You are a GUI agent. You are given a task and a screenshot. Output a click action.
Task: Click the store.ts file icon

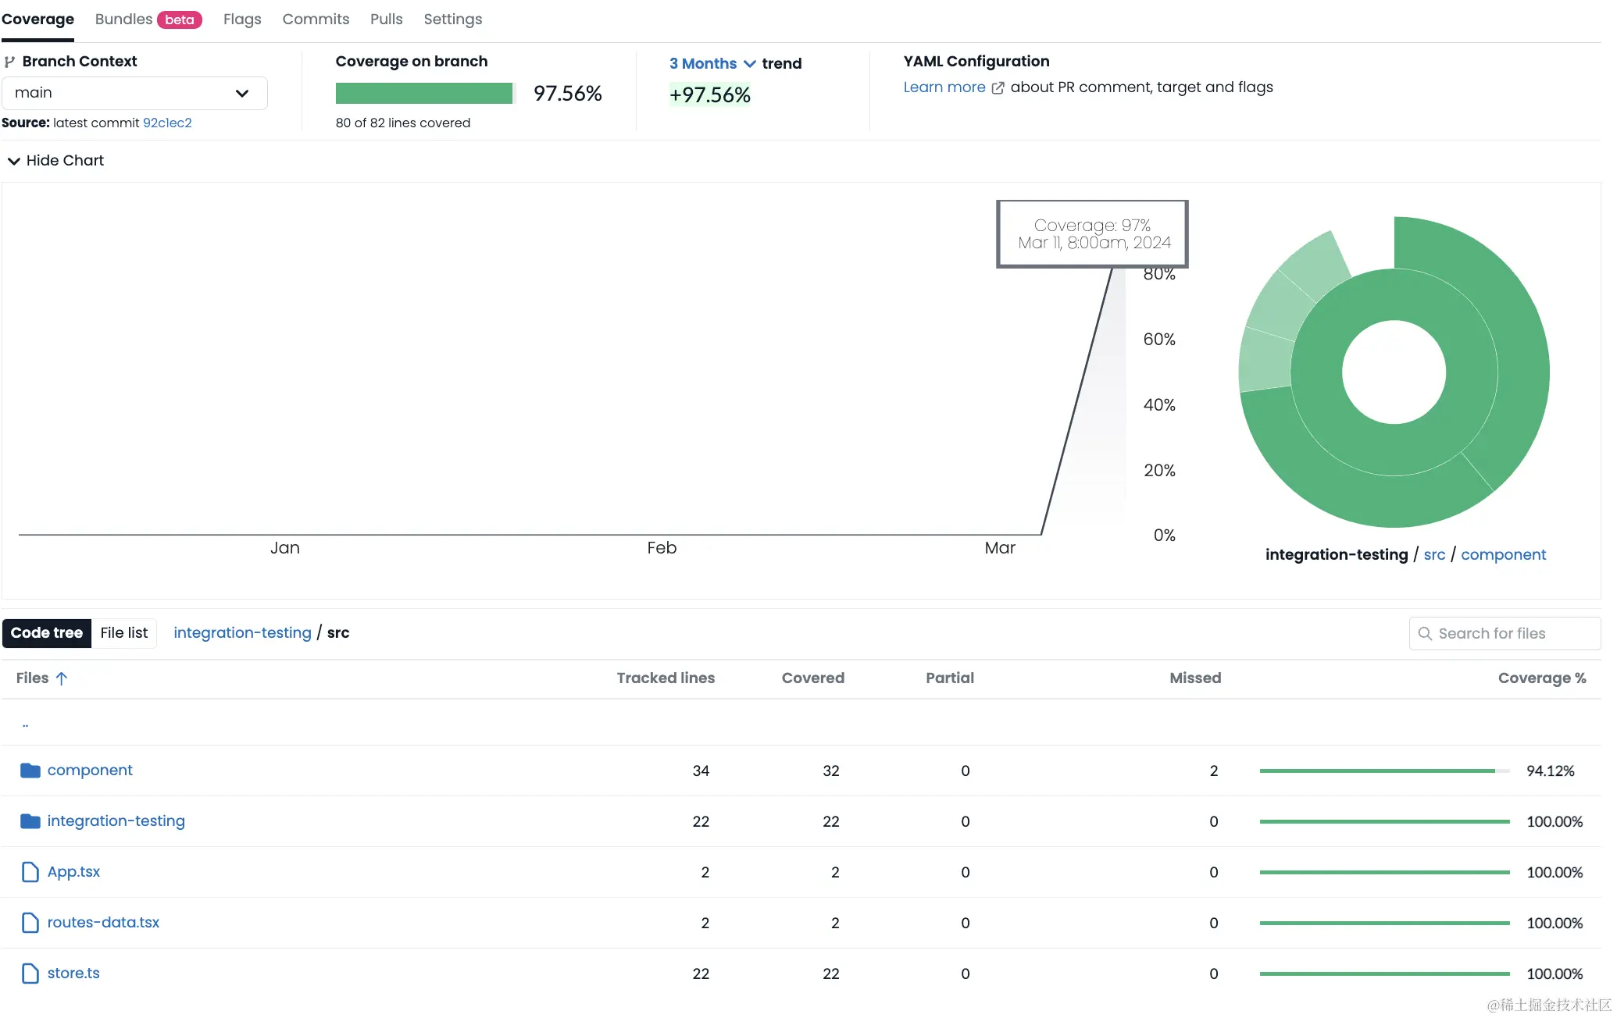click(30, 974)
